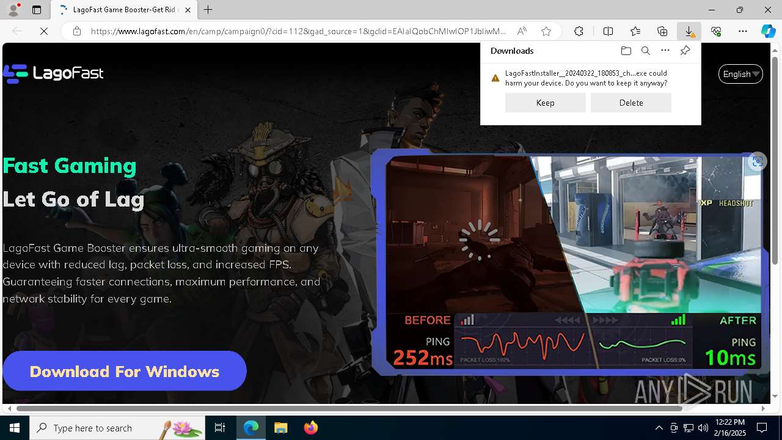Show hidden system tray icons
The height and width of the screenshot is (440, 782).
click(x=659, y=428)
